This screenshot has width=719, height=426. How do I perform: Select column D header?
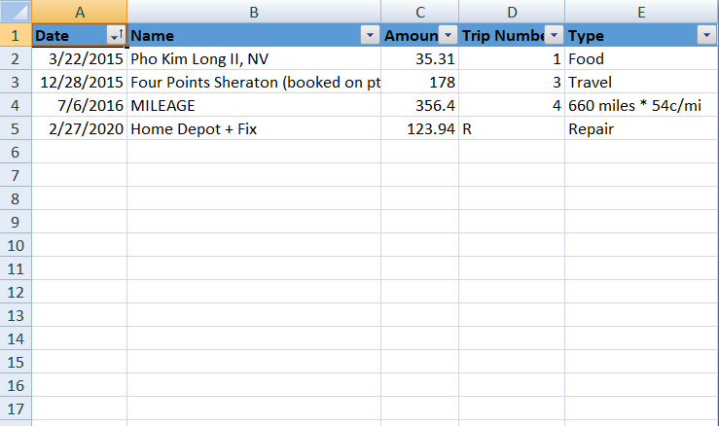(x=511, y=12)
